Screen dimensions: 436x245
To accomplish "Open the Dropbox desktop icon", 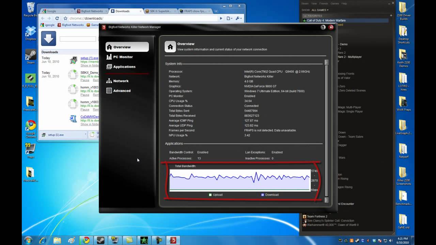I will click(31, 33).
